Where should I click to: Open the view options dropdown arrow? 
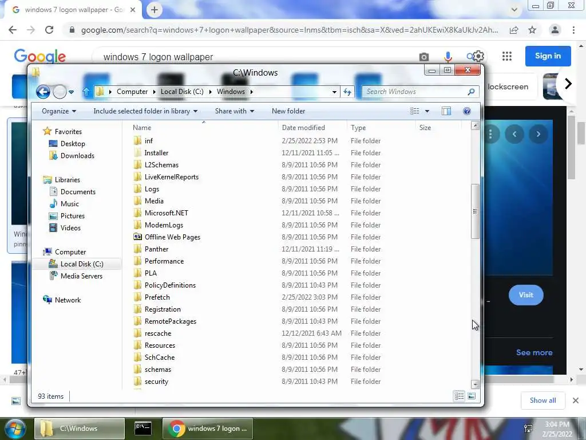coord(427,111)
